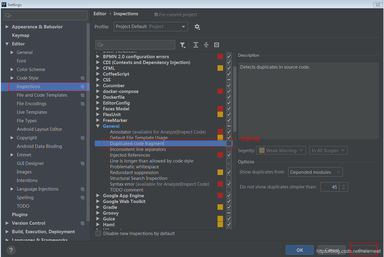The image size is (384, 257).
Task: Open Show duplicates from Depended modules dropdown
Action: [x=315, y=172]
